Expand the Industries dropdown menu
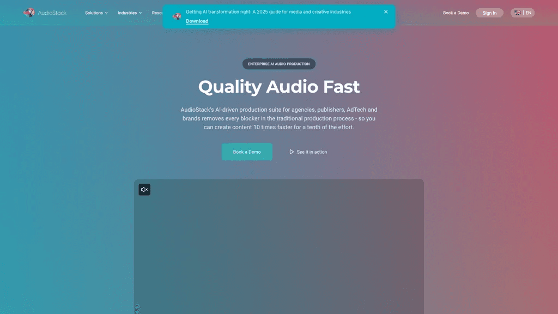The height and width of the screenshot is (314, 558). [x=130, y=13]
